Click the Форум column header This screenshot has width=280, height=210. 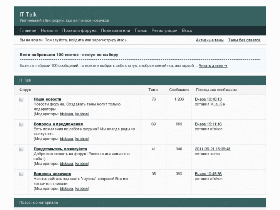[x=25, y=90]
